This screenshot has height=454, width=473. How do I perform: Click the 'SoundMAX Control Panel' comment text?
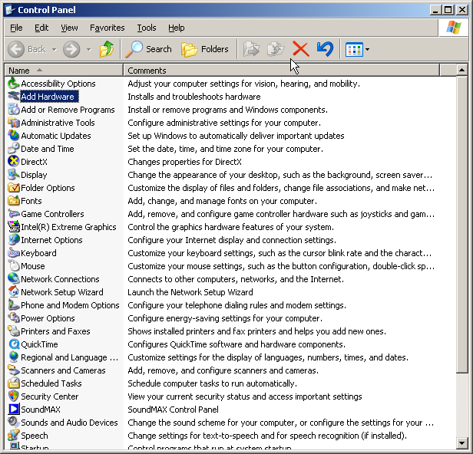(x=173, y=410)
